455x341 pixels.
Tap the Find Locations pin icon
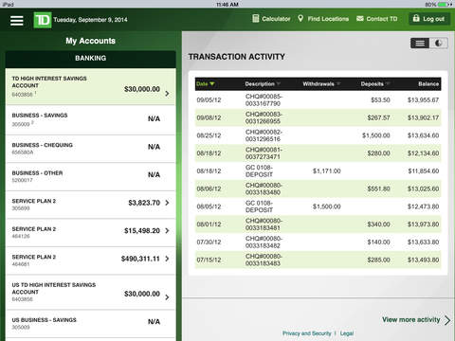tap(300, 19)
